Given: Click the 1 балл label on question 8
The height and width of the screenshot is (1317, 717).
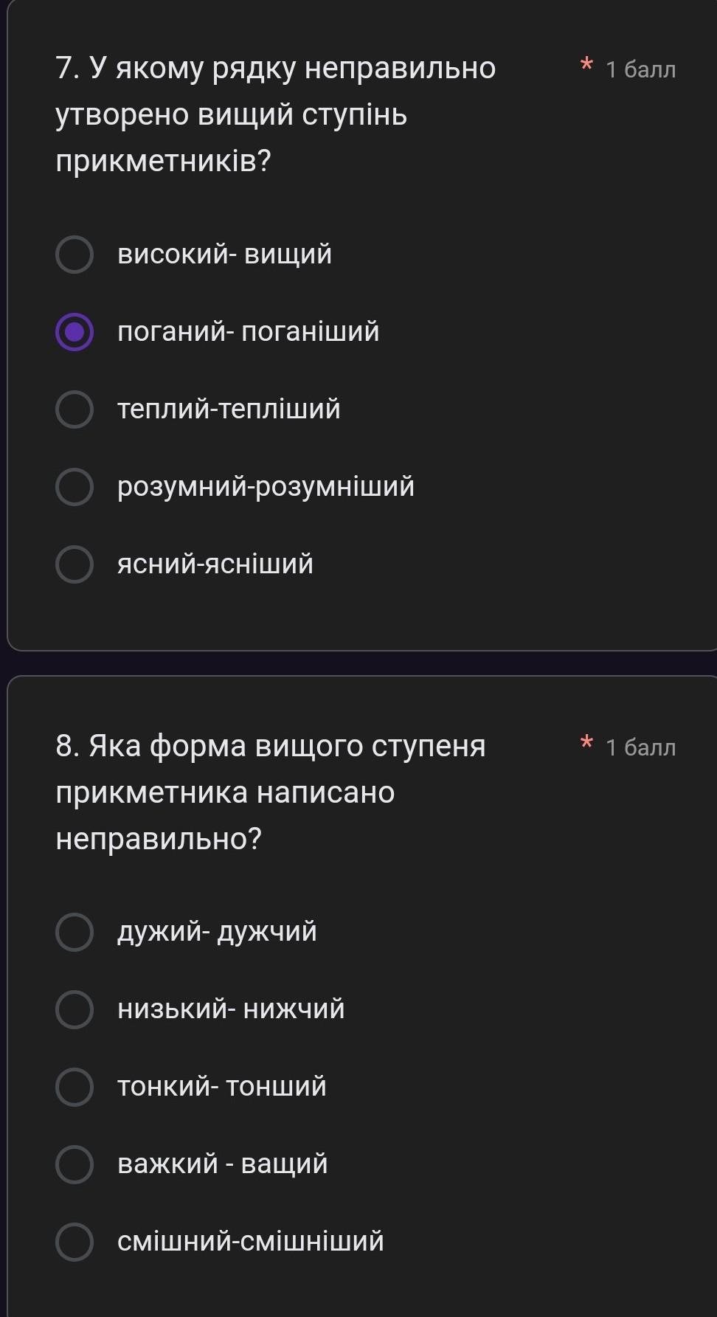Looking at the screenshot, I should pos(640,747).
